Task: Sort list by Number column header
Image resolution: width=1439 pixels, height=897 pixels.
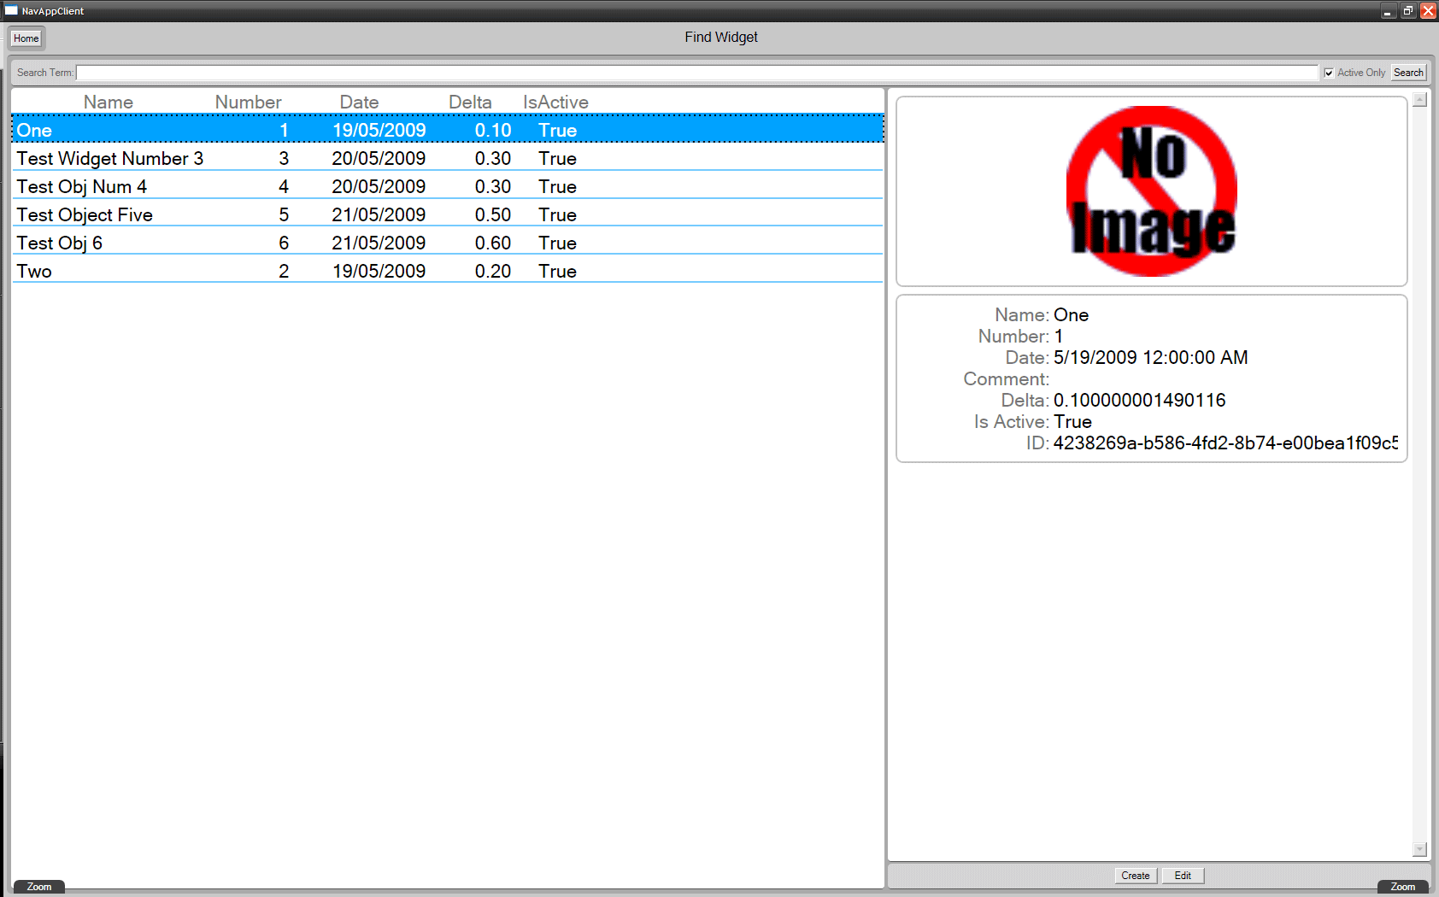Action: pyautogui.click(x=248, y=103)
